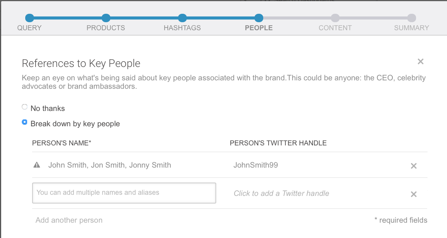
Task: Select Break down by key people
Action: [x=24, y=122]
